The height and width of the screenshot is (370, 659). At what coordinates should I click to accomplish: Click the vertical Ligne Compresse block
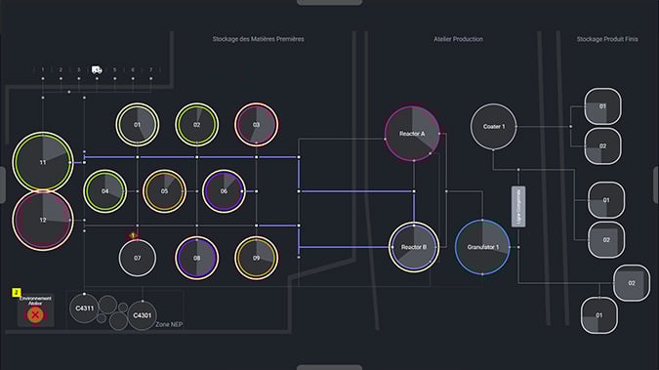pos(518,207)
